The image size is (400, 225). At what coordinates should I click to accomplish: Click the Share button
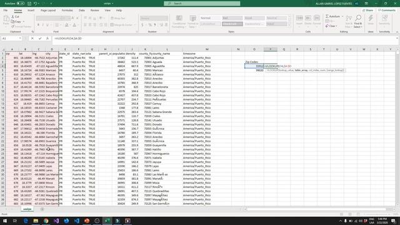pyautogui.click(x=367, y=11)
